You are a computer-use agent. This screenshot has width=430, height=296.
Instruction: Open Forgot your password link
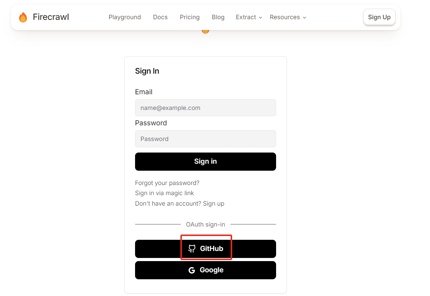[x=167, y=183]
